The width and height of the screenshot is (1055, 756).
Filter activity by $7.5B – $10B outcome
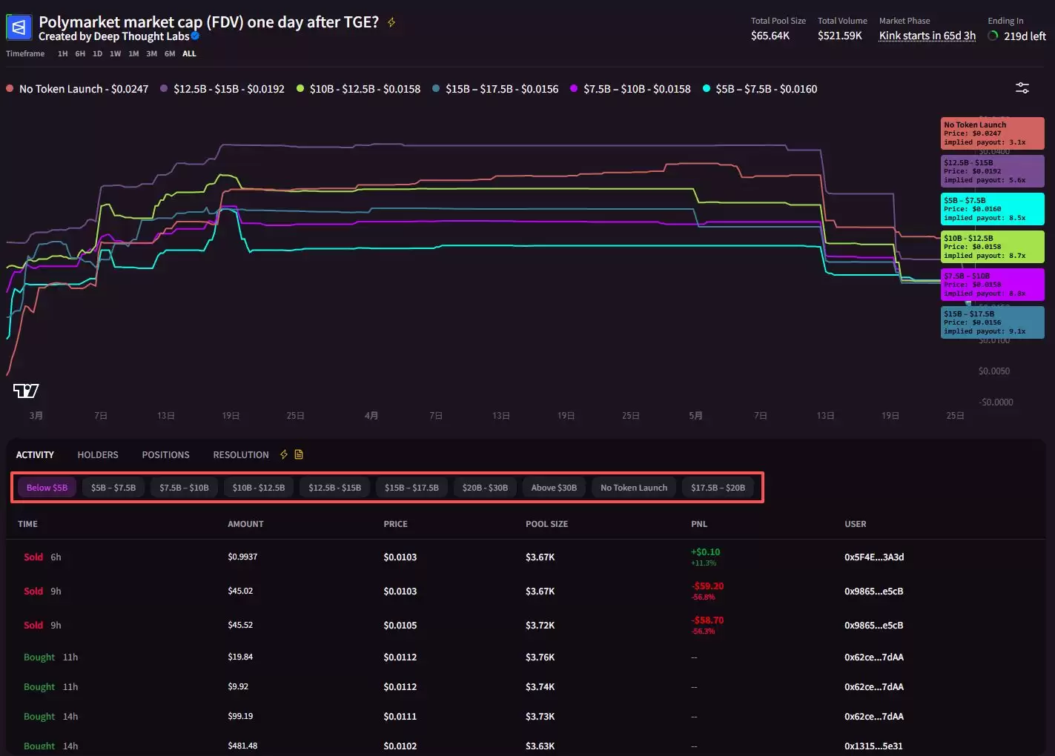[184, 487]
